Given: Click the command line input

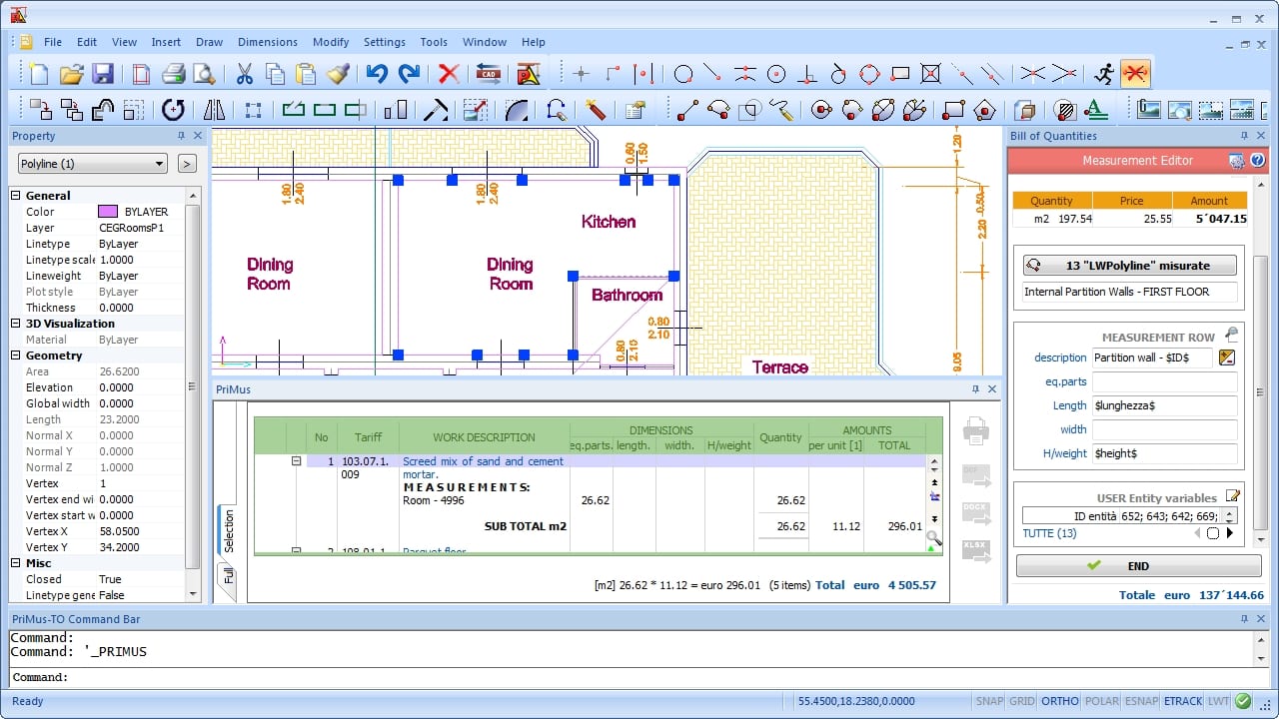Looking at the screenshot, I should (639, 677).
